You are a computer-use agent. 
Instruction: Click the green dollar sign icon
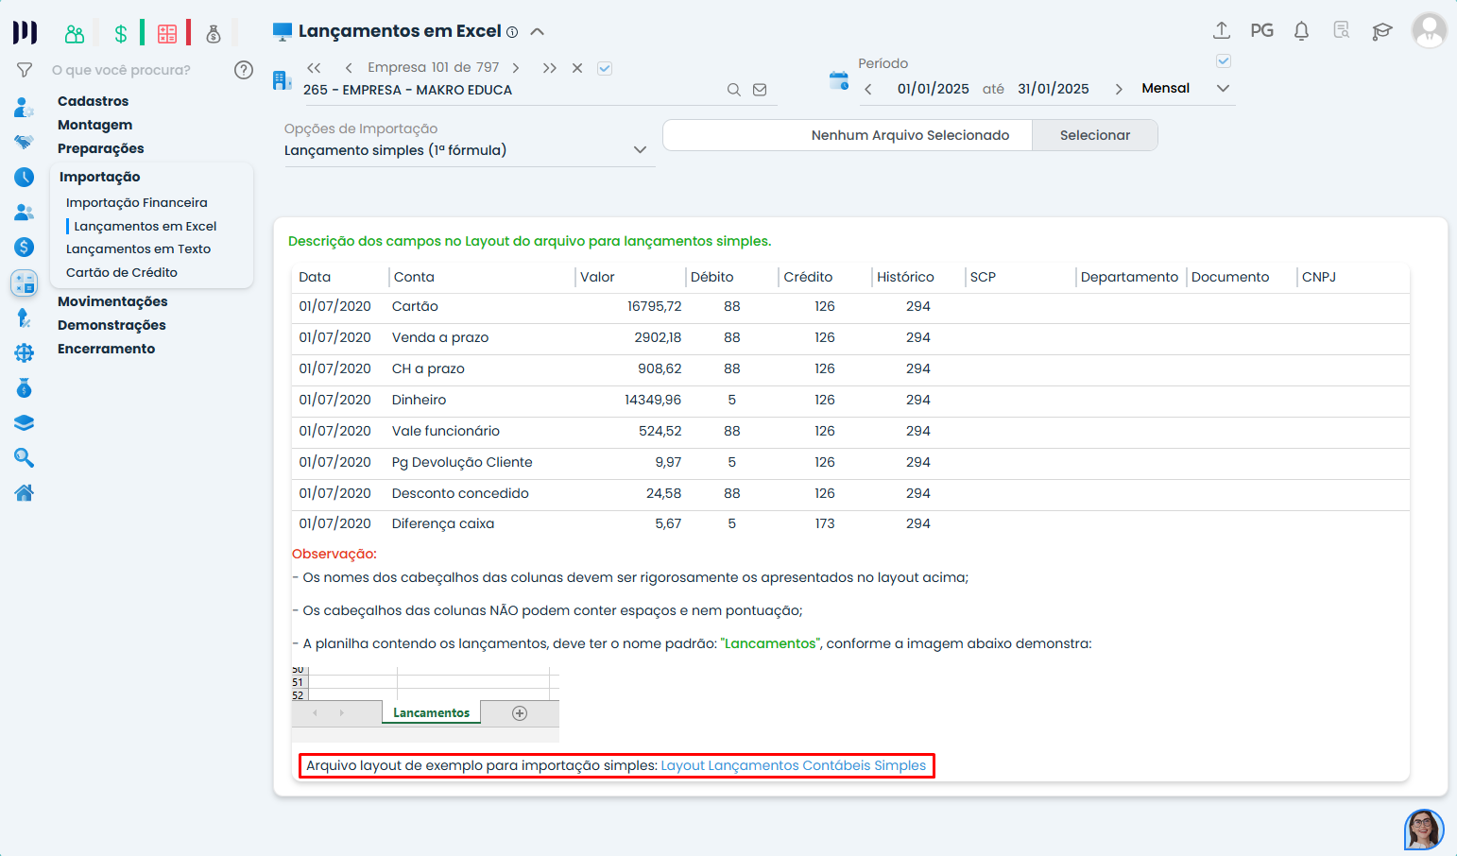pos(121,34)
